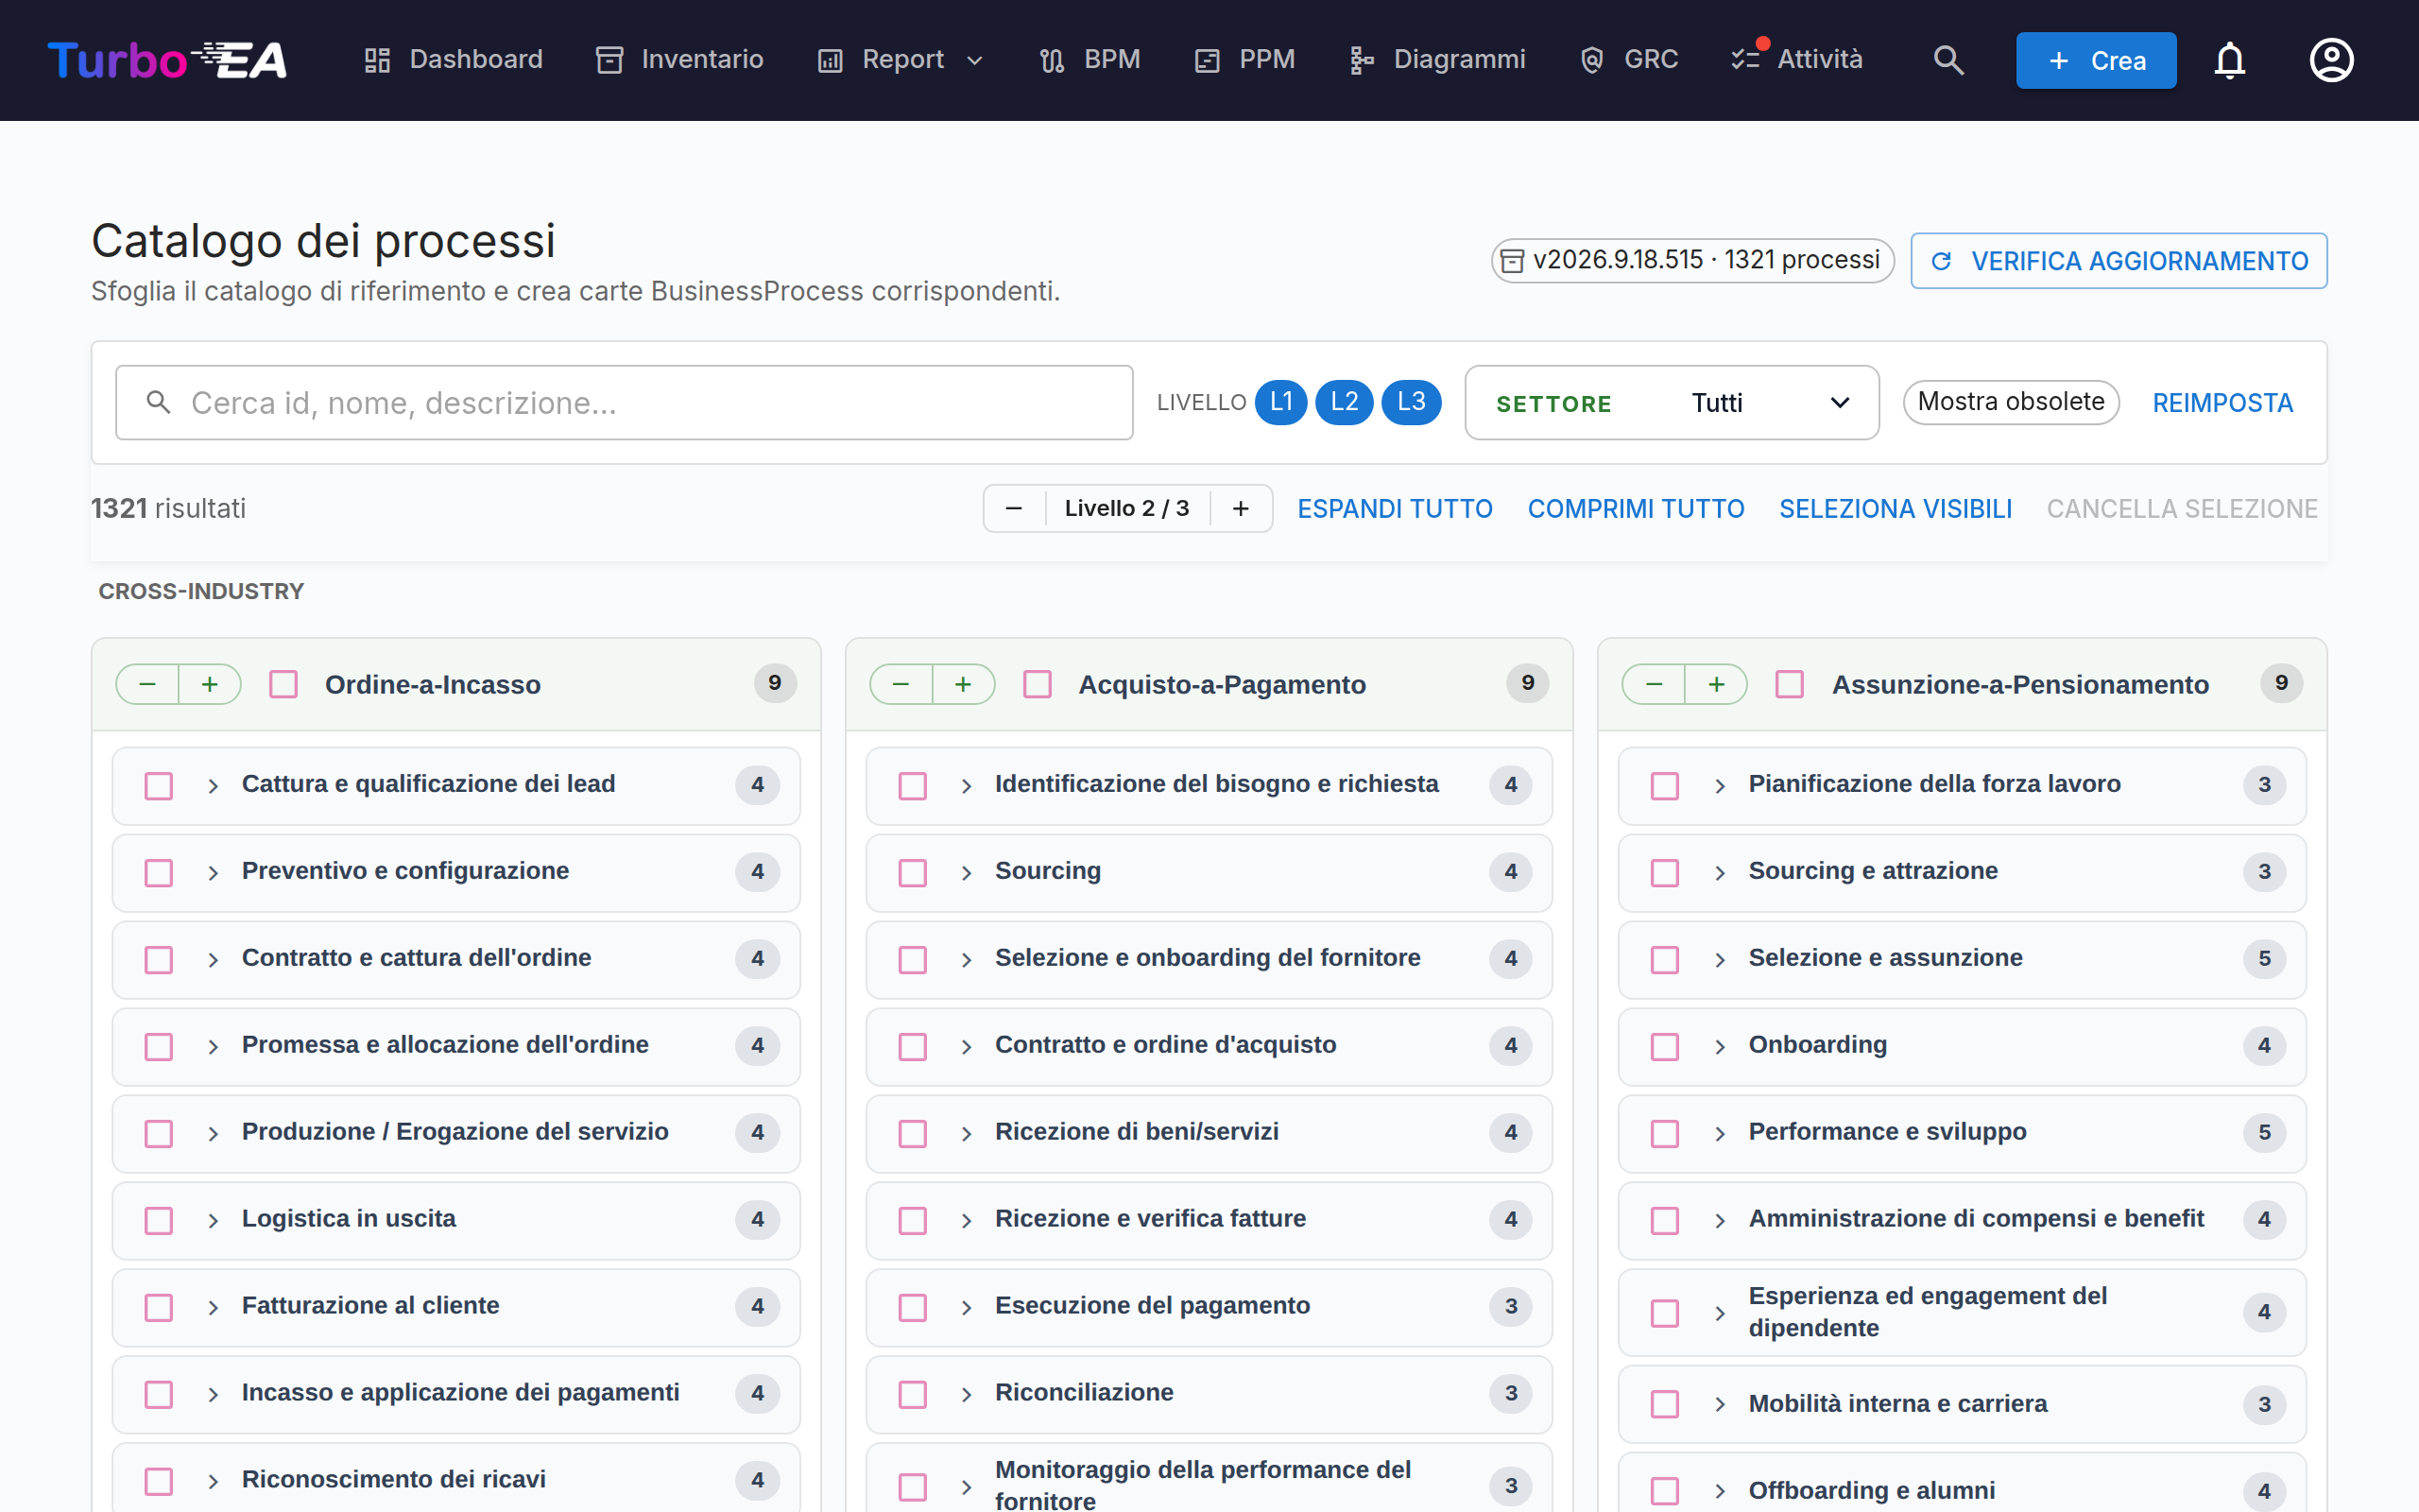Go to the BPM nav item
Screen dimensions: 2419x1512
coord(1089,60)
